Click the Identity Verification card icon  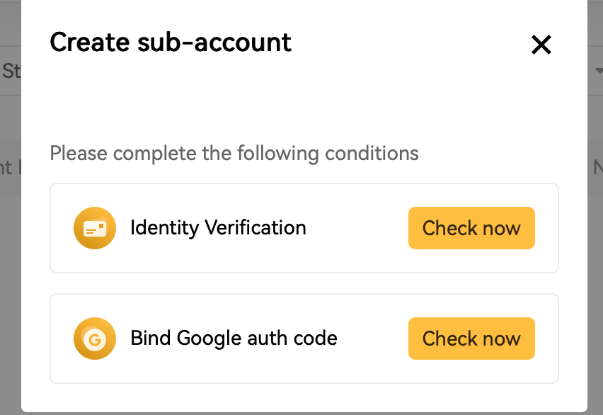tap(94, 228)
